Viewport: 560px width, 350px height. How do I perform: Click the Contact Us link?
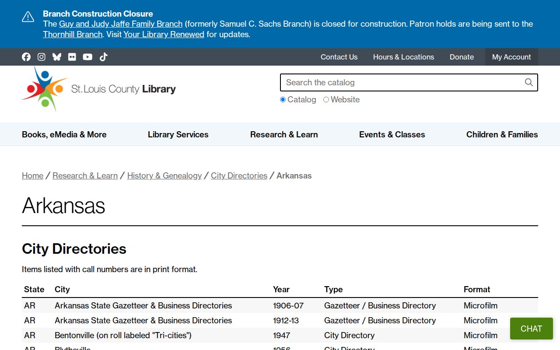pyautogui.click(x=339, y=57)
